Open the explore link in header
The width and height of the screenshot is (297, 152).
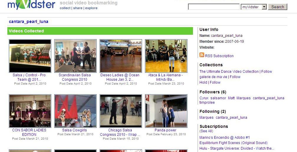click(x=91, y=8)
